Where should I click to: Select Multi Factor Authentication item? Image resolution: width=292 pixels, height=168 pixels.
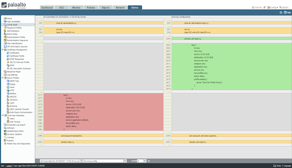click(21, 112)
